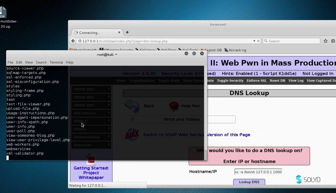This screenshot has height=193, width=336.
Task: Click styling-frame.php in terminal listing
Action: (x=25, y=90)
